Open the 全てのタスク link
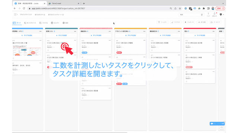Image resolution: width=238 pixels, height=133 pixels. (39, 15)
